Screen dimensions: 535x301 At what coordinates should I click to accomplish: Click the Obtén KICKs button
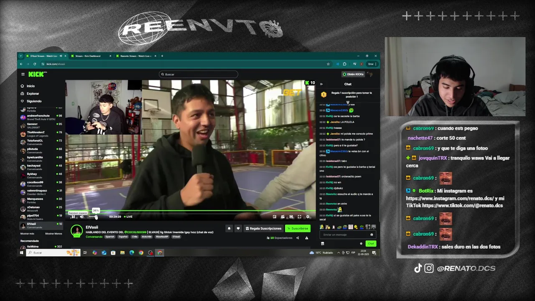353,74
